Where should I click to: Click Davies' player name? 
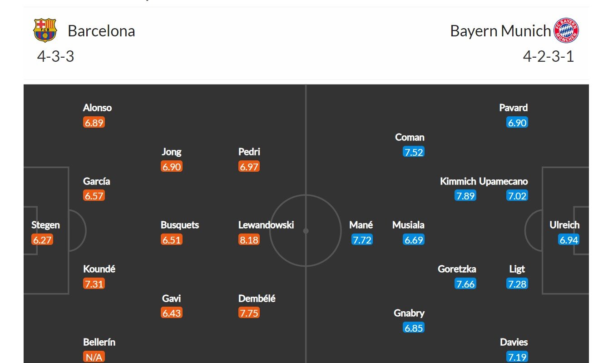tap(514, 342)
